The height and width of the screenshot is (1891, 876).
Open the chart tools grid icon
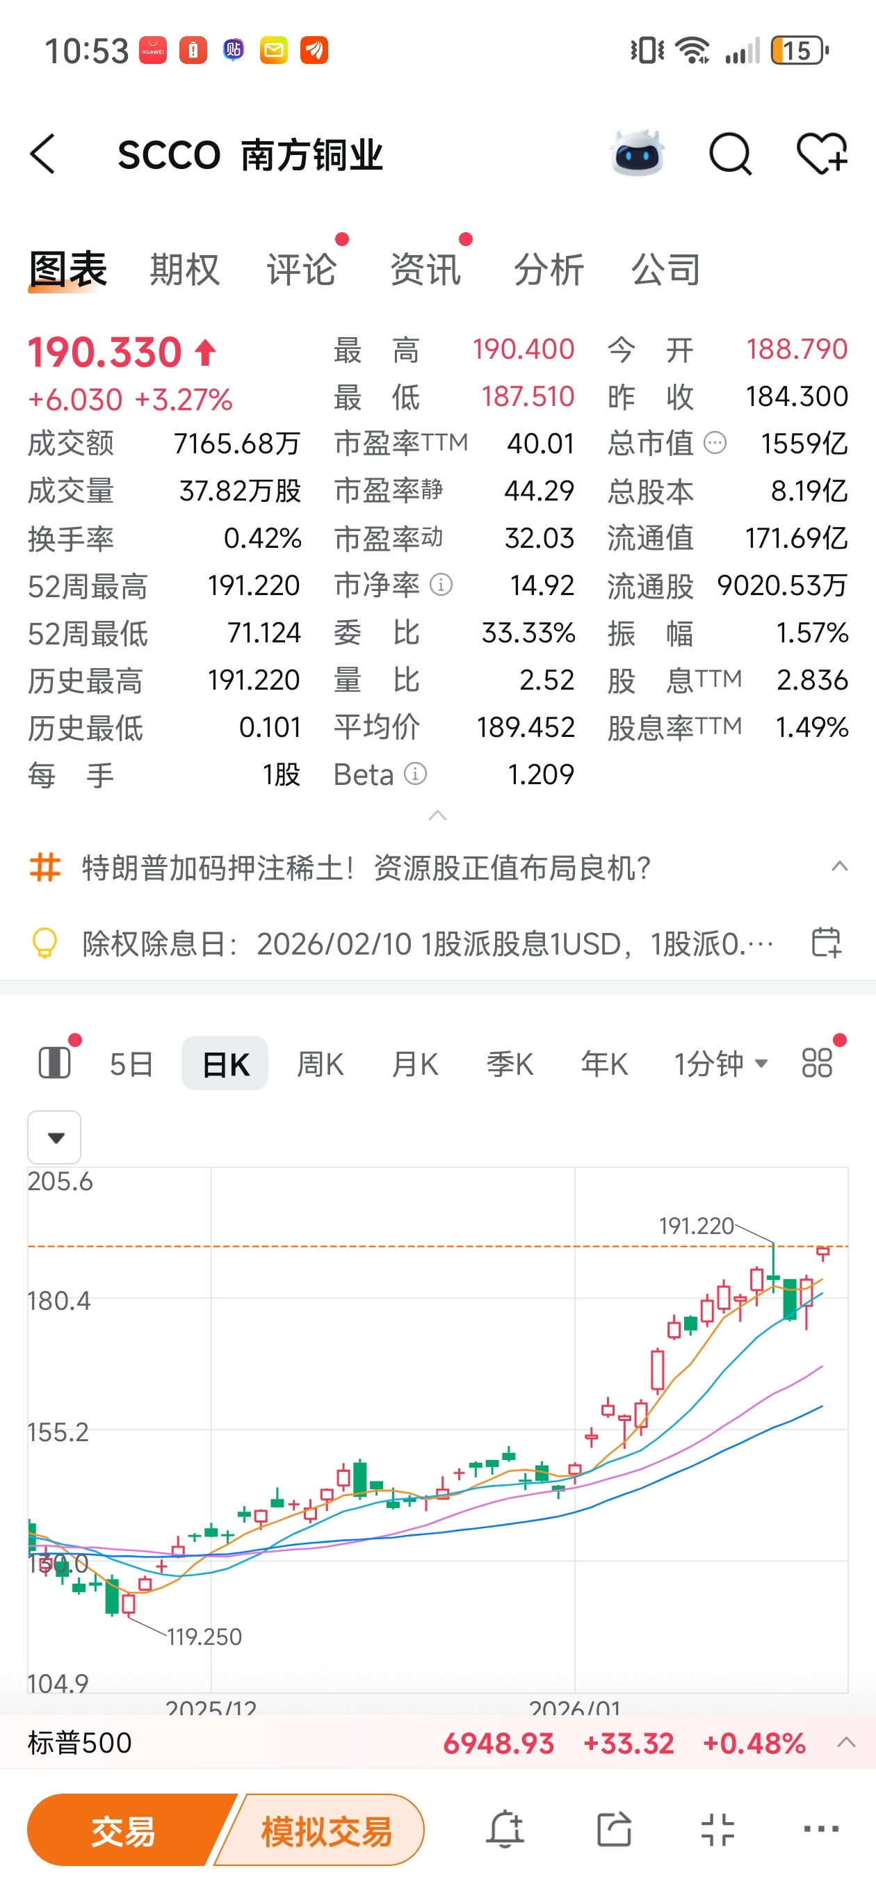[x=816, y=1062]
